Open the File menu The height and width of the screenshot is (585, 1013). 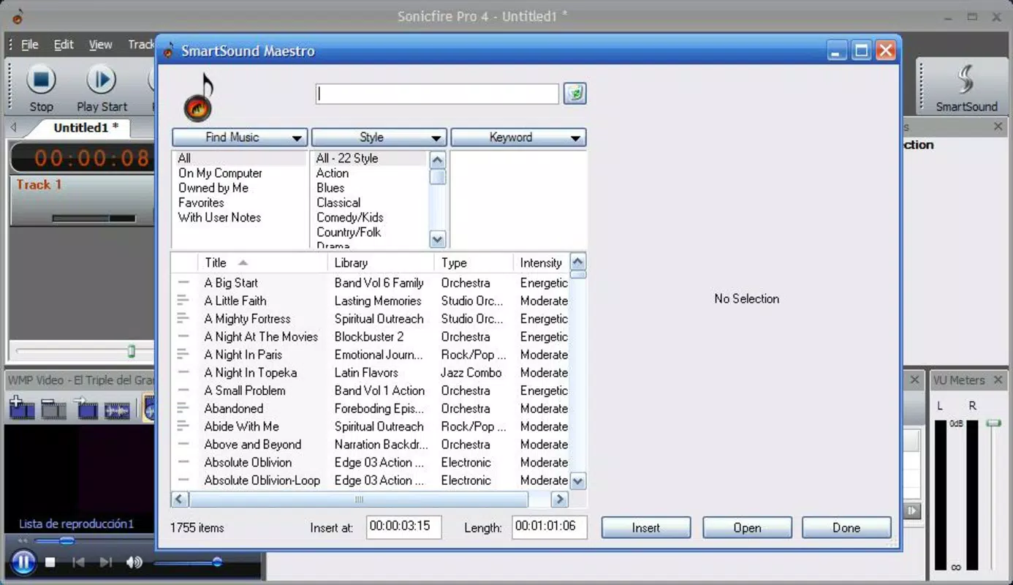(x=30, y=45)
